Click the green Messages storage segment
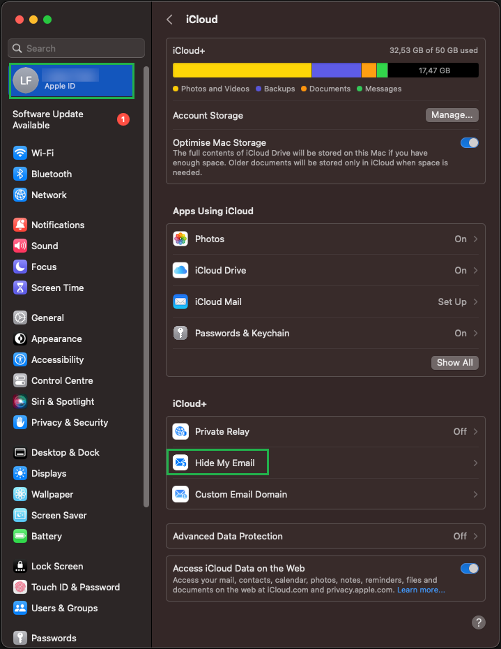501x649 pixels. 382,70
